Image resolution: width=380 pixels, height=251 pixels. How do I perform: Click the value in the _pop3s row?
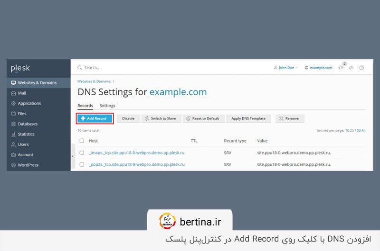point(294,164)
